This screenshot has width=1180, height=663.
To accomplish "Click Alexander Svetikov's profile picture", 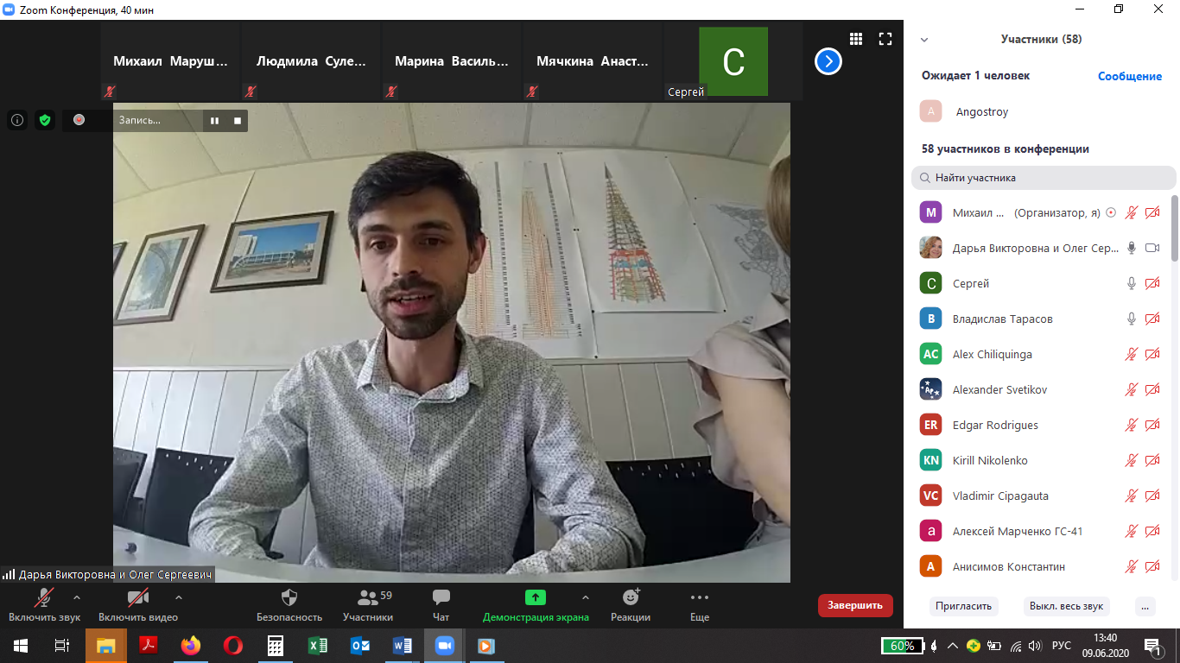I will [930, 389].
